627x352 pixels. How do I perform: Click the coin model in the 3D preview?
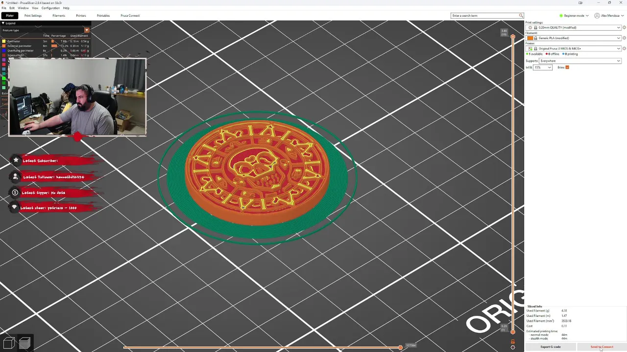tap(257, 174)
